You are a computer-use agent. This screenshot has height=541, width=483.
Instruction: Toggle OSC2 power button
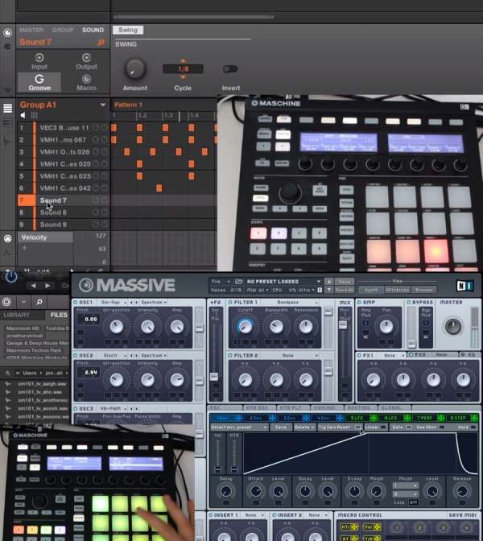(75, 355)
